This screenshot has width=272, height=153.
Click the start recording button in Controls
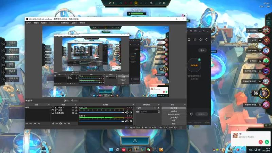coord(174,111)
